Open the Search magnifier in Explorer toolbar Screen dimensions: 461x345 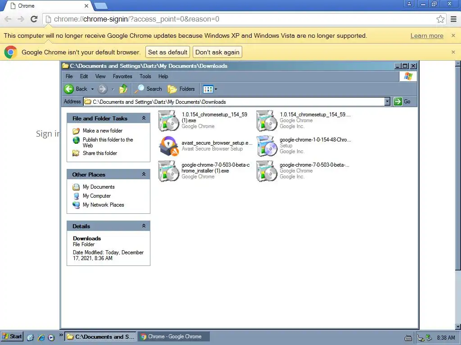tap(139, 89)
